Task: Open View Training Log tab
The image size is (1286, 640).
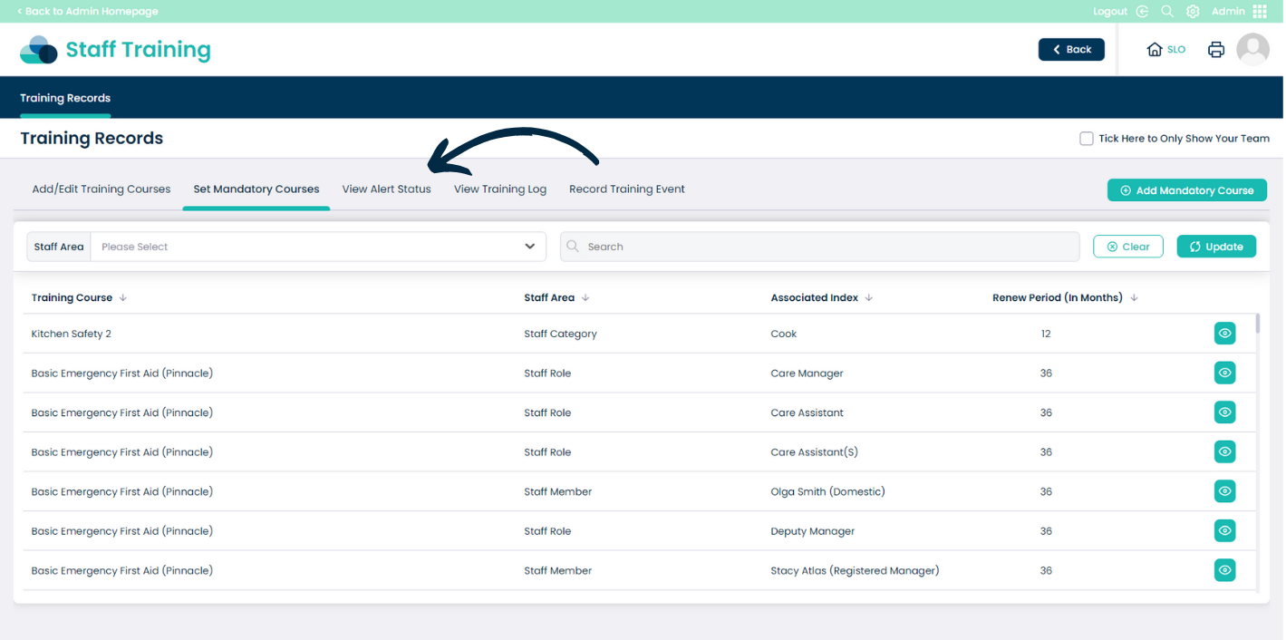Action: tap(500, 189)
